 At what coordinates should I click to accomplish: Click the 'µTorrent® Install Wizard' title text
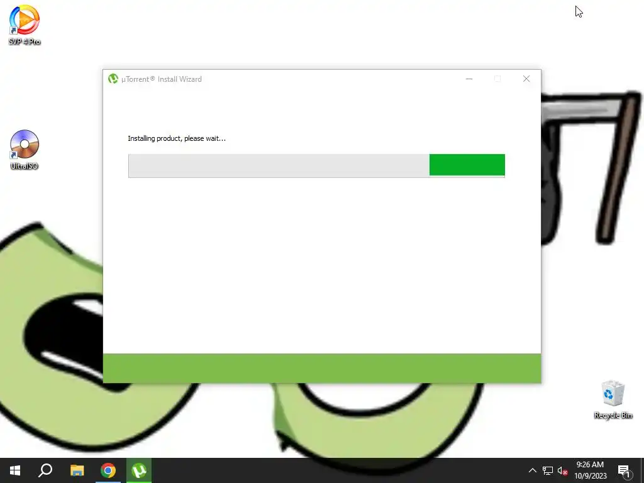[162, 79]
